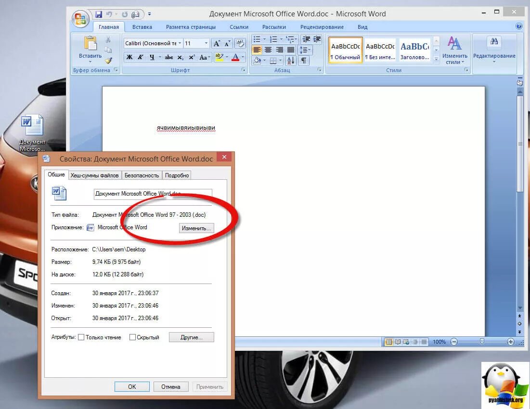This screenshot has width=530, height=409.
Task: Open underline style dropdown arrow
Action: point(159,57)
